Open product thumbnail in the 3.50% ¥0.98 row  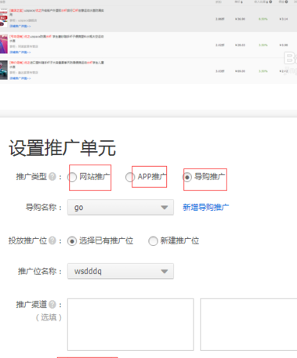(x=4, y=44)
